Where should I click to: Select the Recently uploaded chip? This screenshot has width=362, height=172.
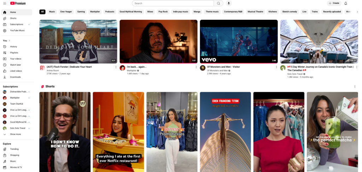click(332, 12)
